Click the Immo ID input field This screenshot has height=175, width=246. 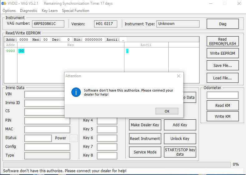[44, 103]
